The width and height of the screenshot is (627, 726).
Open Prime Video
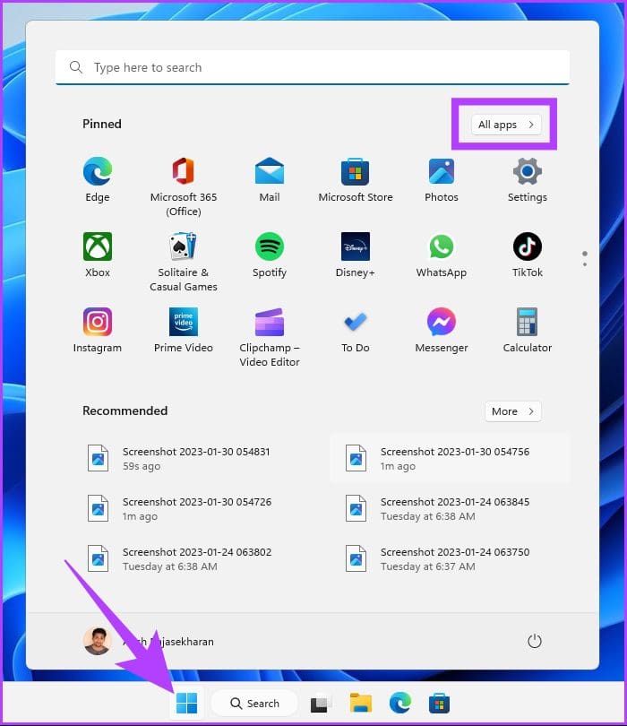(184, 330)
